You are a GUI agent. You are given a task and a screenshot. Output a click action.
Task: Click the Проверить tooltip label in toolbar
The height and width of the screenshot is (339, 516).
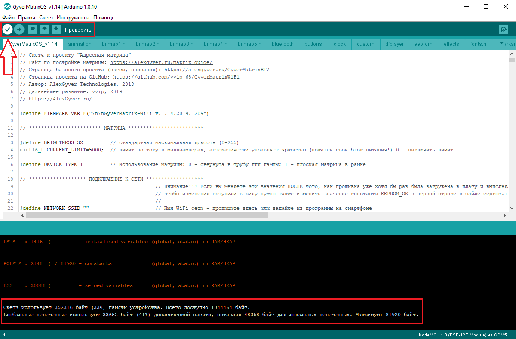[78, 30]
